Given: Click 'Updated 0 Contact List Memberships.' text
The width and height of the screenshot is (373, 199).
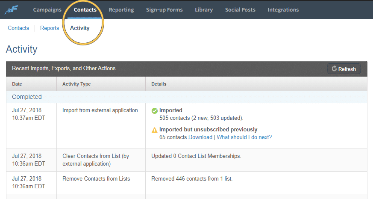Looking at the screenshot, I should 196,156.
